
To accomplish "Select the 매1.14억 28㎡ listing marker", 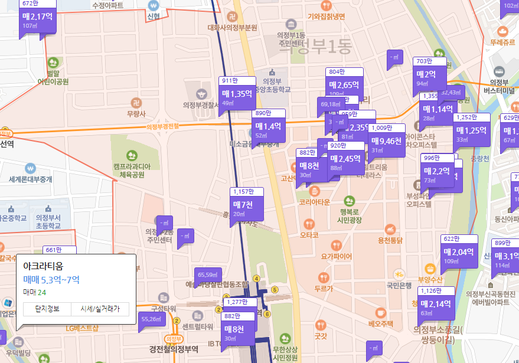I will pyautogui.click(x=438, y=113).
